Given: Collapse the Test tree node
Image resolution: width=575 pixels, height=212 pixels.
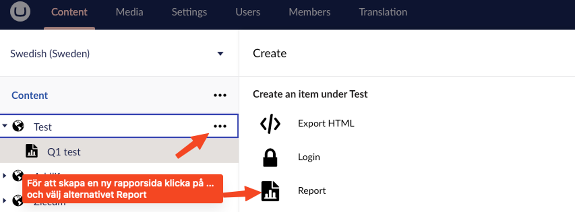Looking at the screenshot, I should [x=5, y=126].
